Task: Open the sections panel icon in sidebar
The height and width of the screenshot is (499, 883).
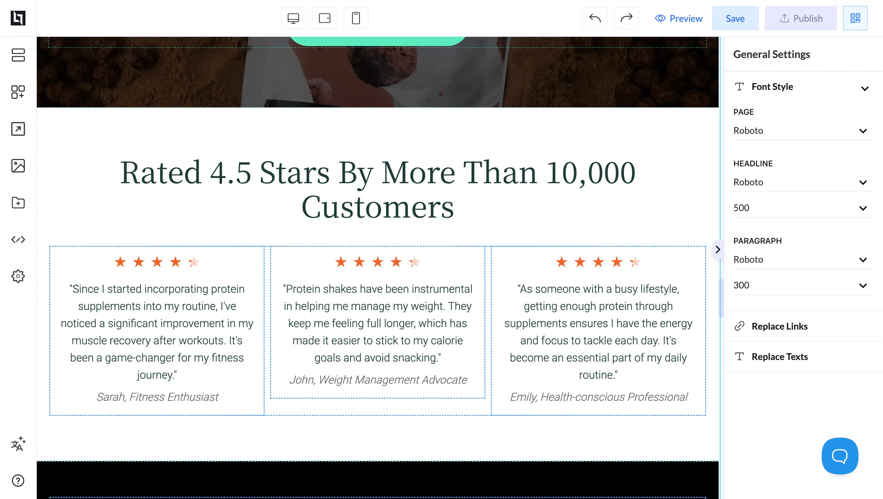Action: tap(18, 55)
